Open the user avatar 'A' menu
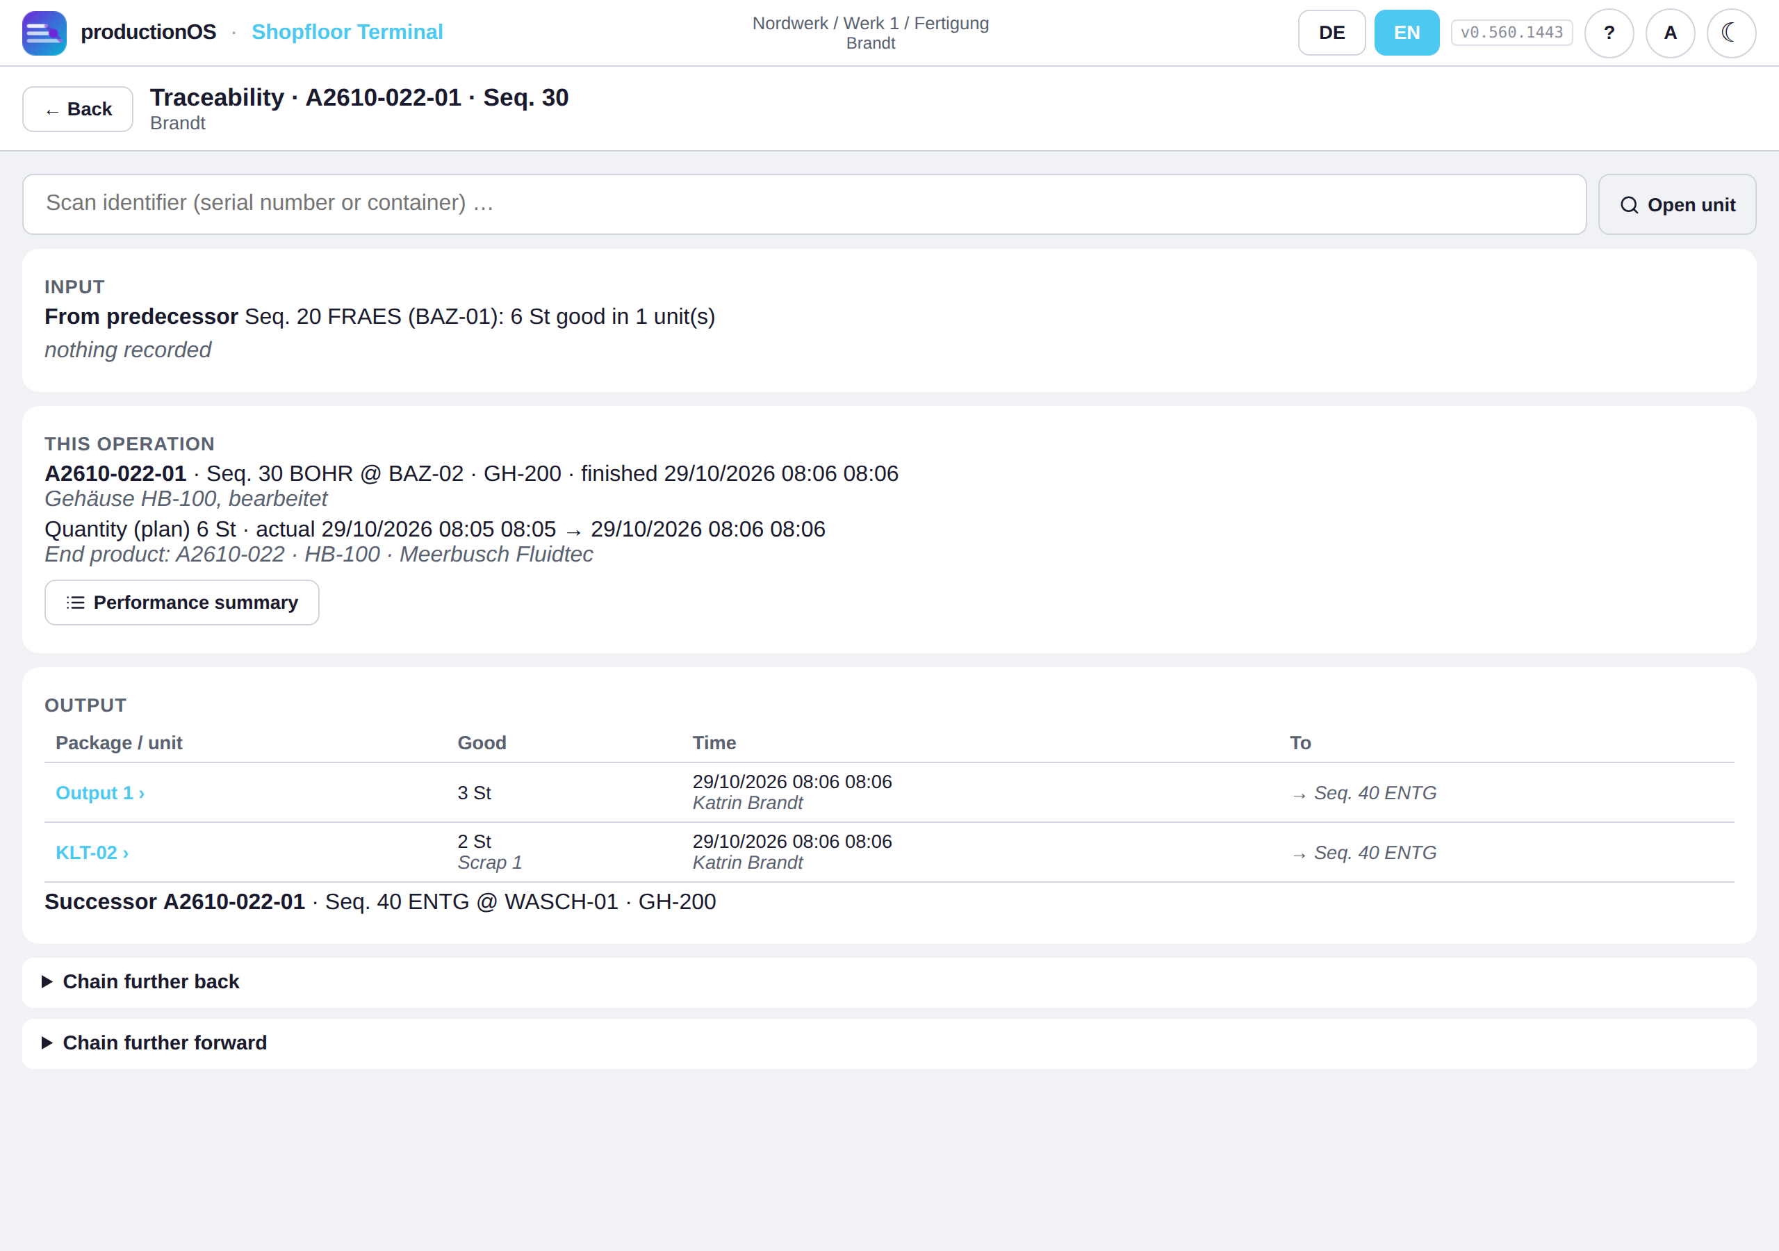Viewport: 1779px width, 1251px height. (1670, 33)
